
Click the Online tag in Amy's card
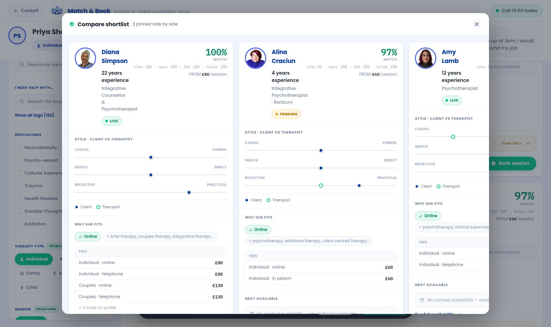point(428,216)
